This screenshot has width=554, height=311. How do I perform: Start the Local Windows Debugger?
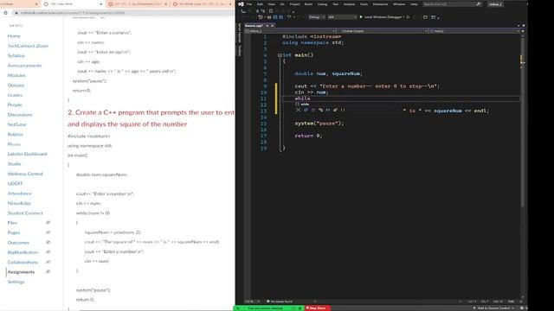pyautogui.click(x=382, y=17)
